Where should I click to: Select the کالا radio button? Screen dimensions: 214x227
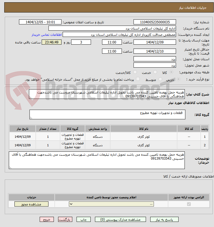pyautogui.click(x=171, y=72)
